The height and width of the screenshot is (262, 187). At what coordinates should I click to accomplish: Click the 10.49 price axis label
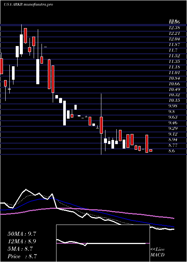coord(174,89)
